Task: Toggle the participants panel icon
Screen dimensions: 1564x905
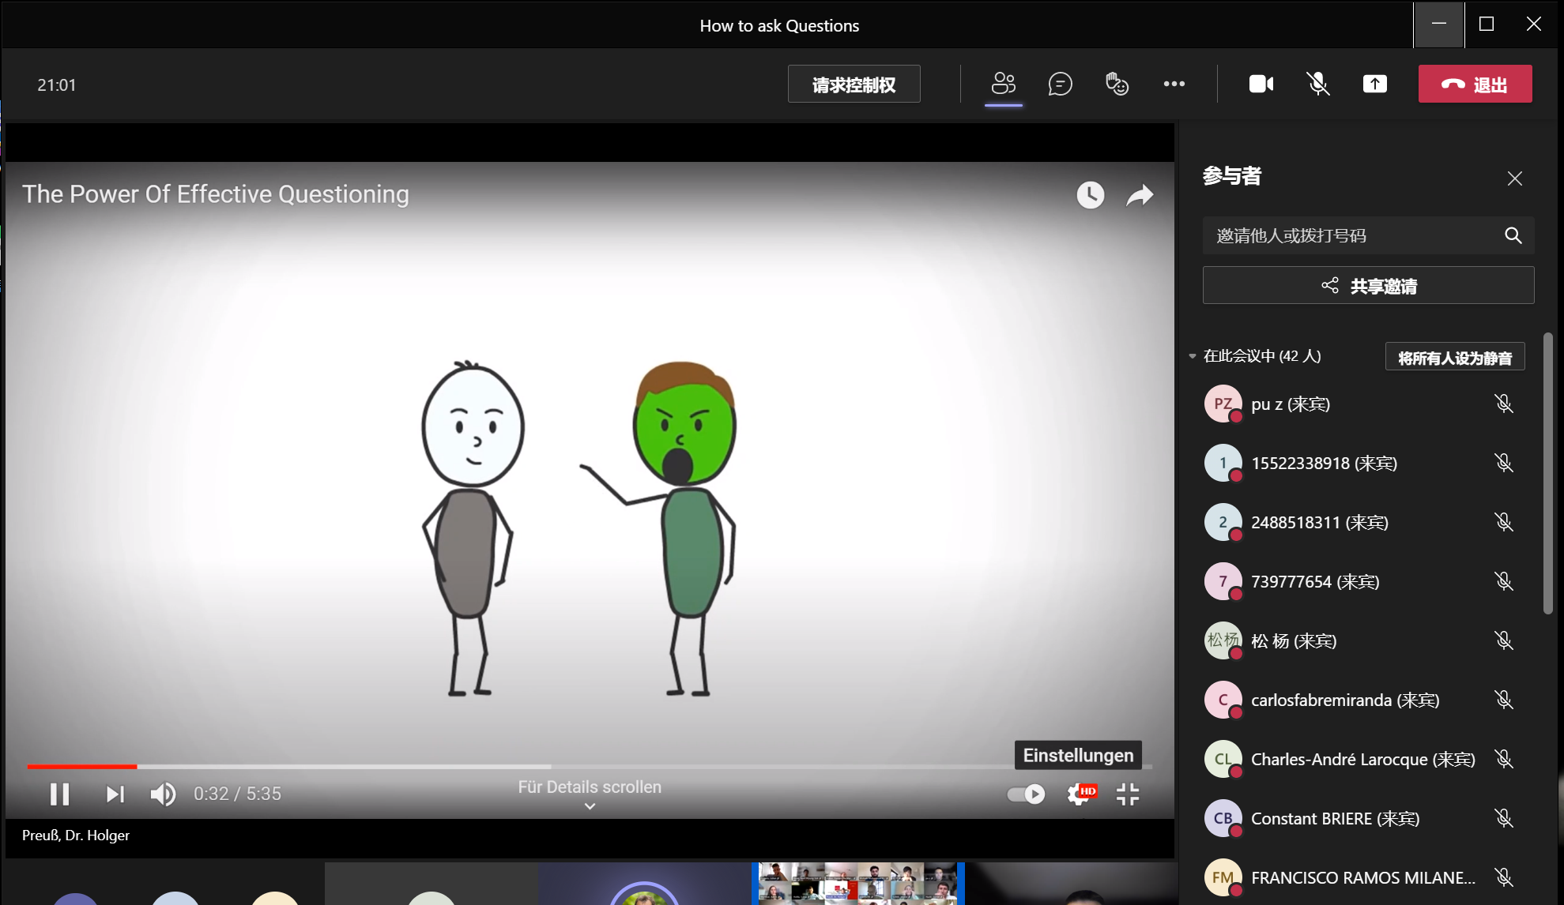Action: [1003, 84]
